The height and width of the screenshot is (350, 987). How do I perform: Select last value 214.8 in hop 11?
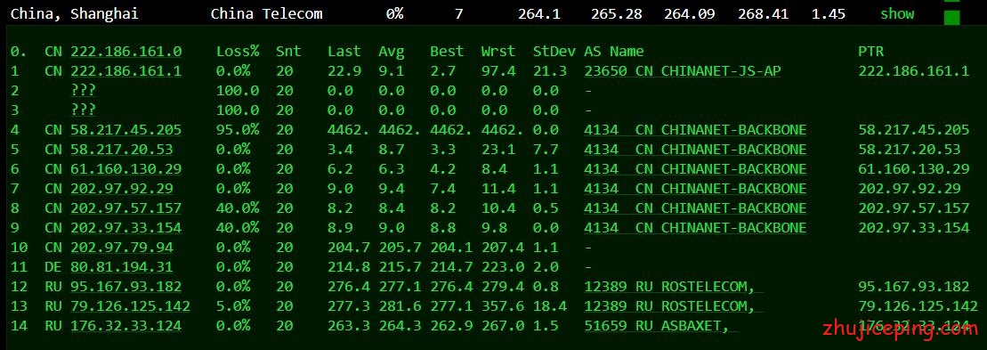click(x=348, y=267)
